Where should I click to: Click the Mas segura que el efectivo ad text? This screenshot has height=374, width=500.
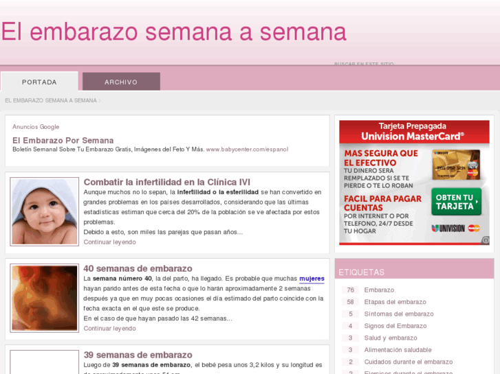(x=381, y=158)
